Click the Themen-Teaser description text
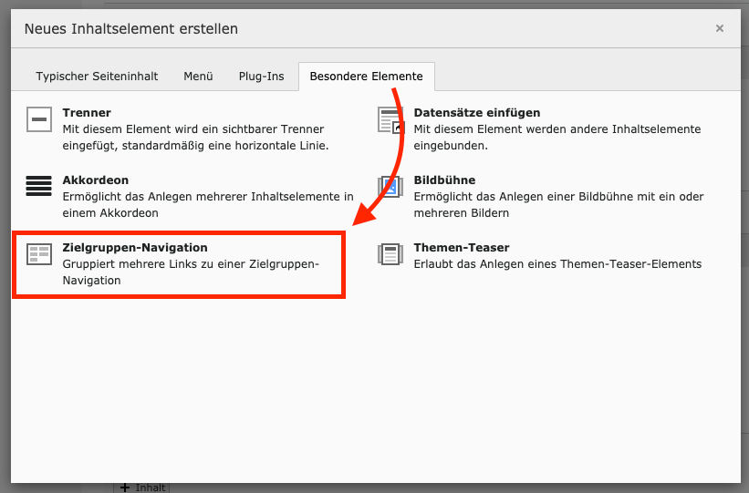Viewport: 749px width, 493px height. click(557, 264)
